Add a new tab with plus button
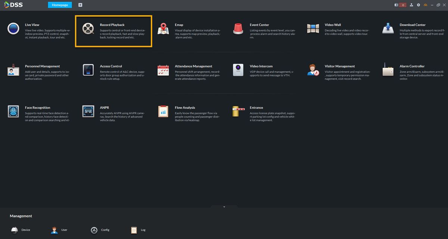This screenshot has height=239, width=448. (80, 5)
